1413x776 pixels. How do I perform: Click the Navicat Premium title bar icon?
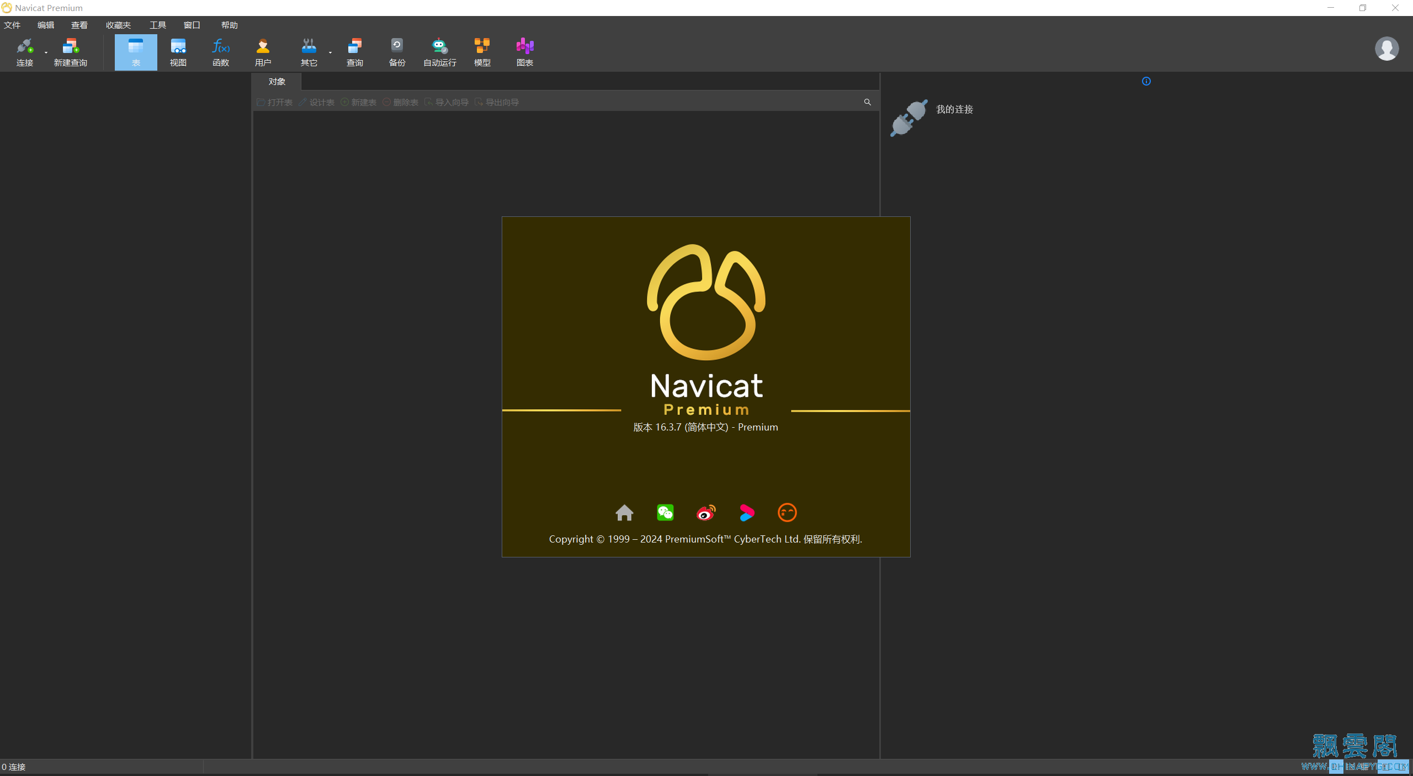tap(7, 8)
